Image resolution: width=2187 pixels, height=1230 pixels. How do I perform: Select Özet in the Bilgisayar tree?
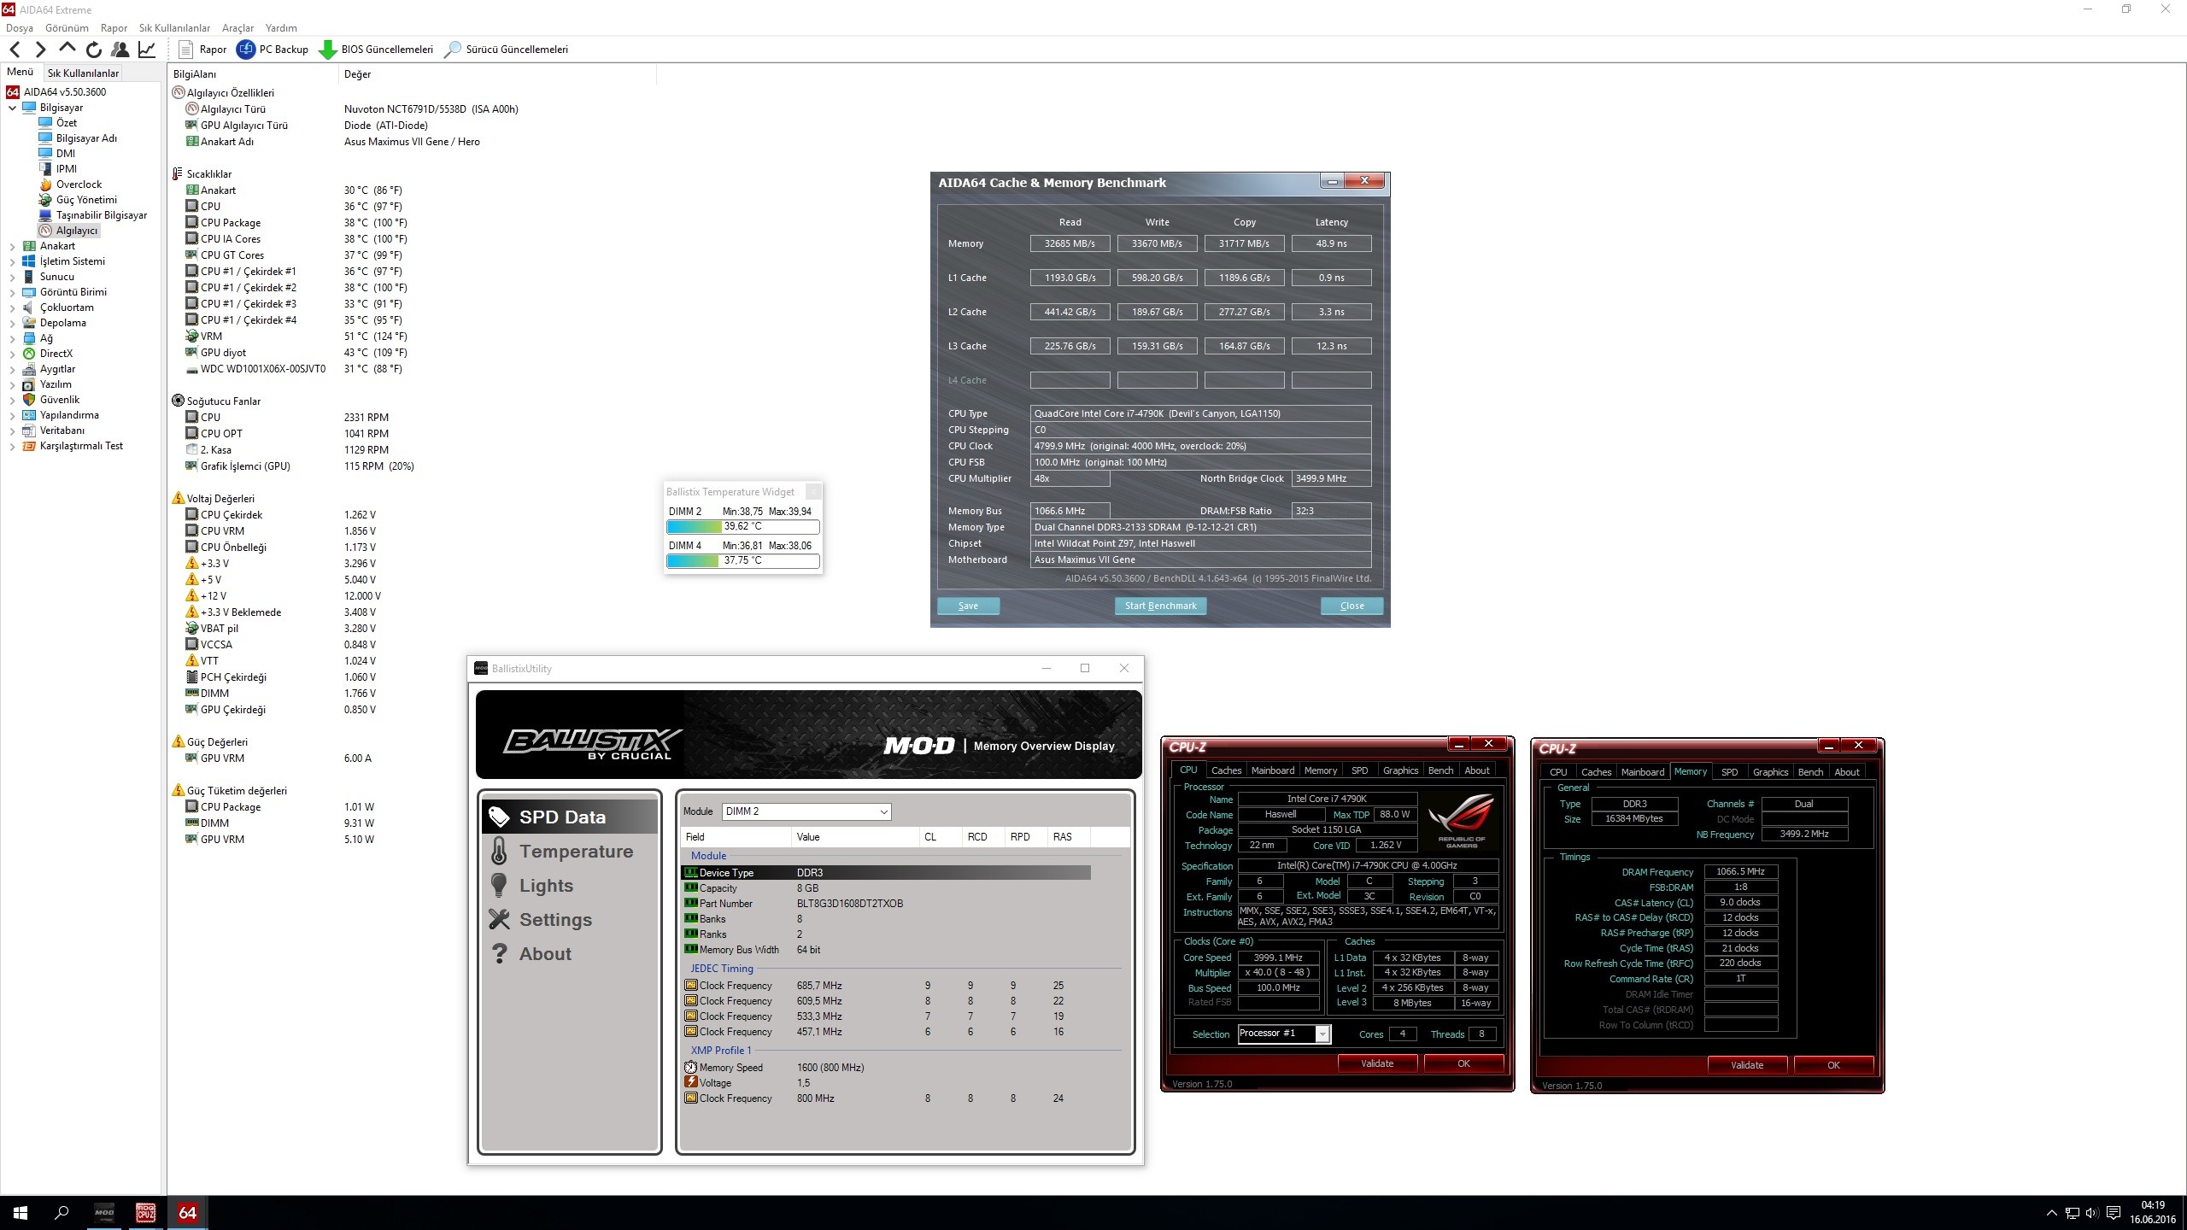pyautogui.click(x=67, y=123)
